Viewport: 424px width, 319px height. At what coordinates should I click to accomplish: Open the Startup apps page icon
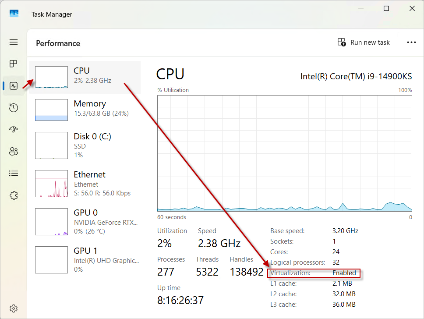click(x=14, y=130)
